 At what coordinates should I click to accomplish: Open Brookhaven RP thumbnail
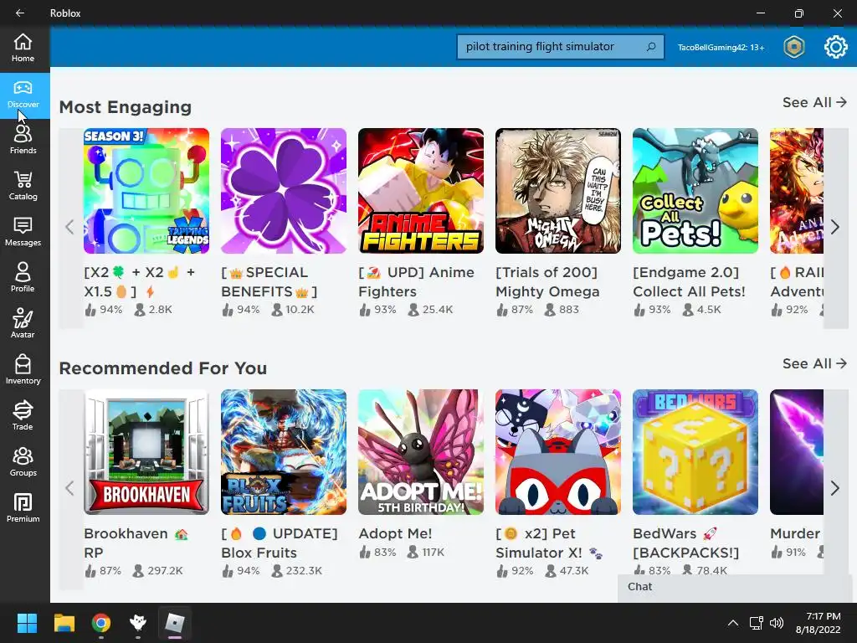click(146, 452)
